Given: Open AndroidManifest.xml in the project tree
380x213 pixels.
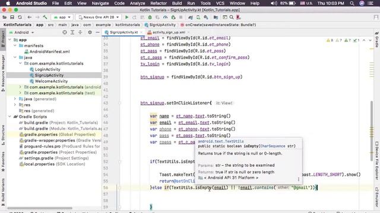Looking at the screenshot, I should [49, 51].
